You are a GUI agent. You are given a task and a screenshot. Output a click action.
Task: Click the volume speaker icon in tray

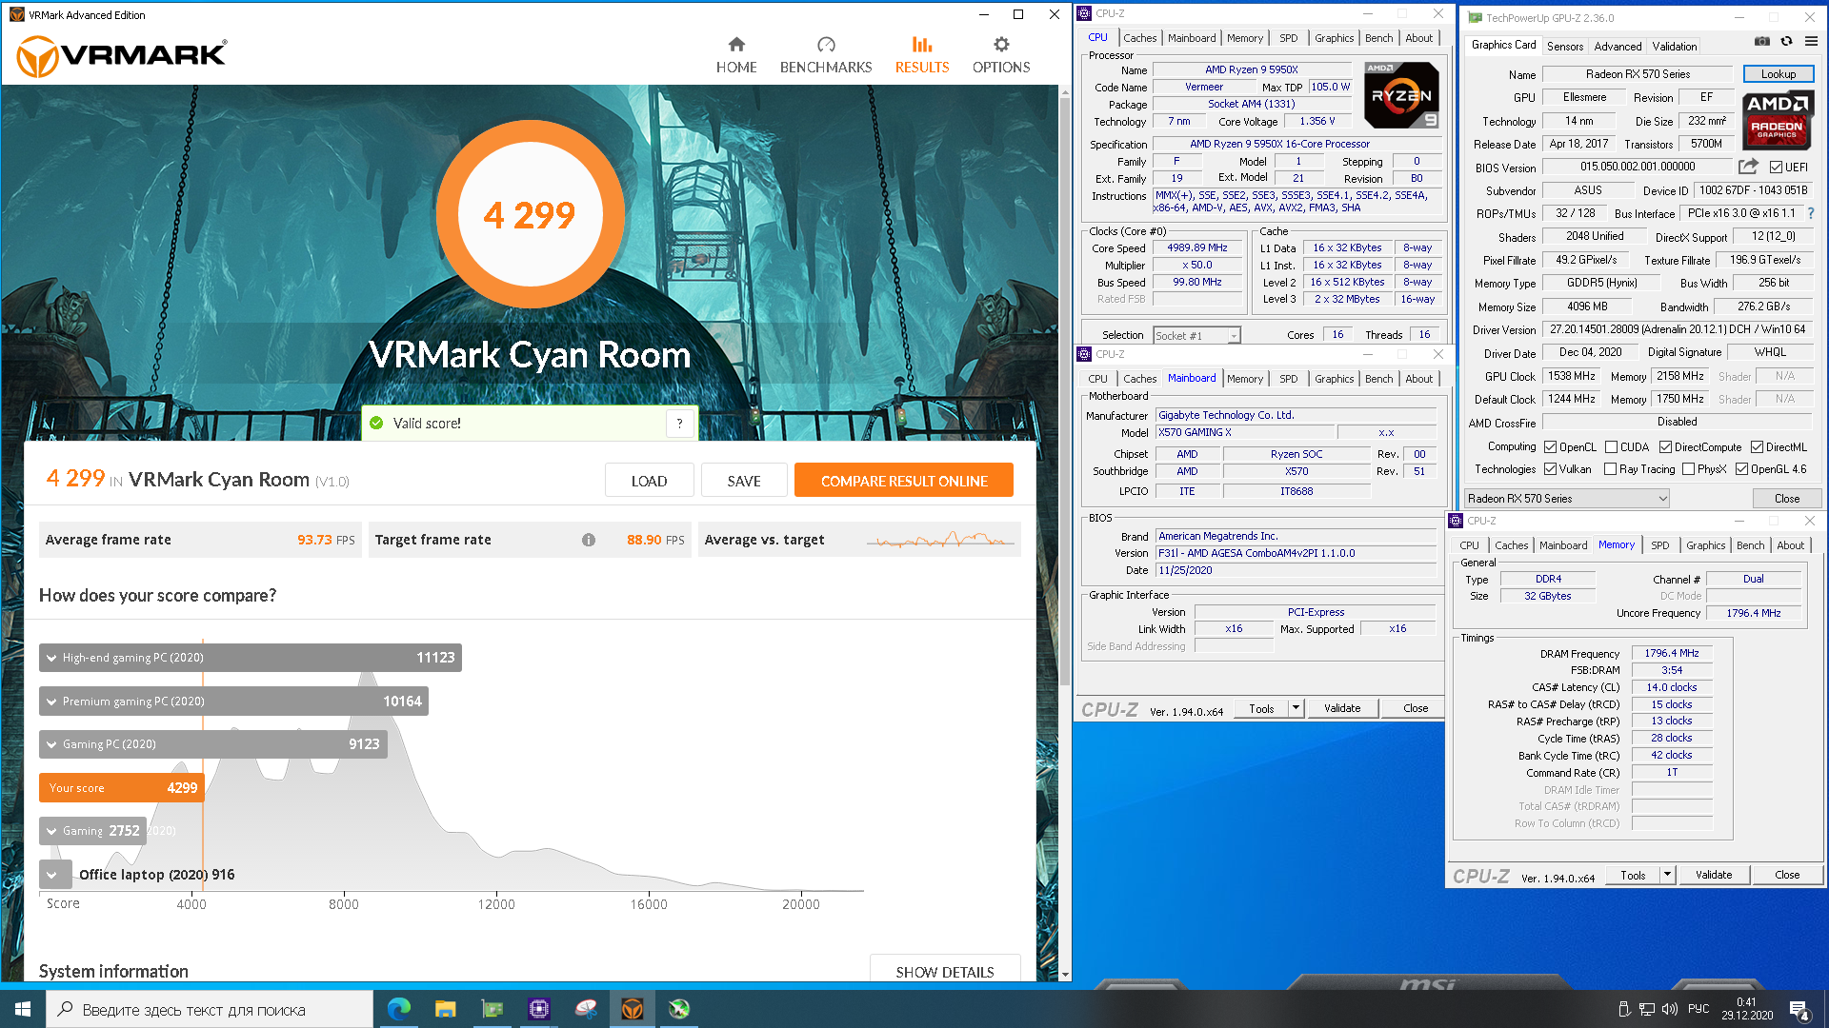(x=1670, y=1009)
